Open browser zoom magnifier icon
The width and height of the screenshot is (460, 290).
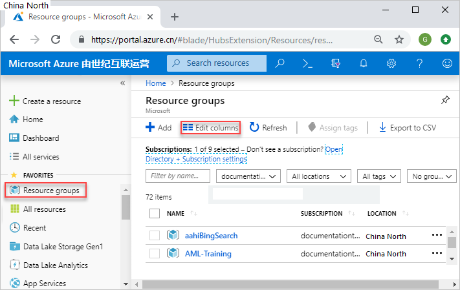point(378,39)
